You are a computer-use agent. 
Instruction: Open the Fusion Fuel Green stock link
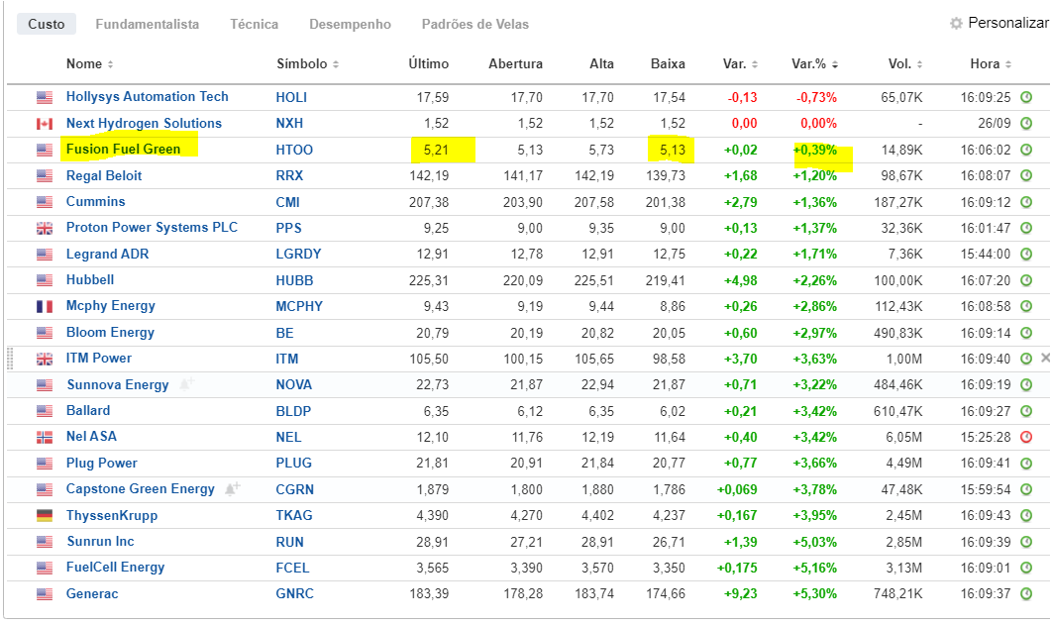(123, 150)
